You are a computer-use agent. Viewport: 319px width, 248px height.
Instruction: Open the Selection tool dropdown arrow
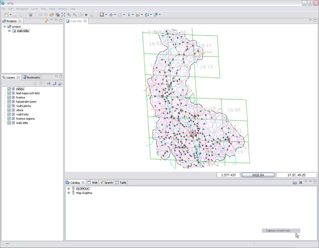[x=124, y=15]
